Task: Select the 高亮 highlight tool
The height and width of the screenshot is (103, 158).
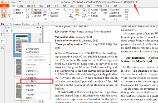Action: pos(77,12)
